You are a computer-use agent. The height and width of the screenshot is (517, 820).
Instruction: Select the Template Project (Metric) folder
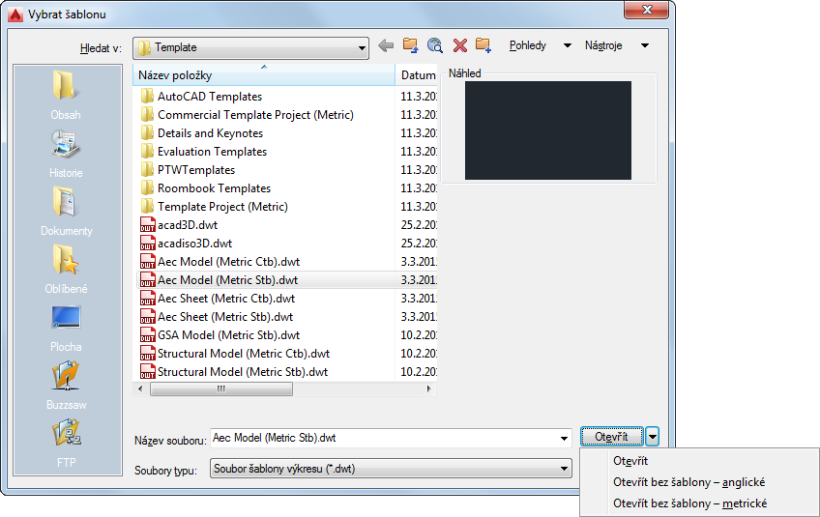[x=215, y=206]
